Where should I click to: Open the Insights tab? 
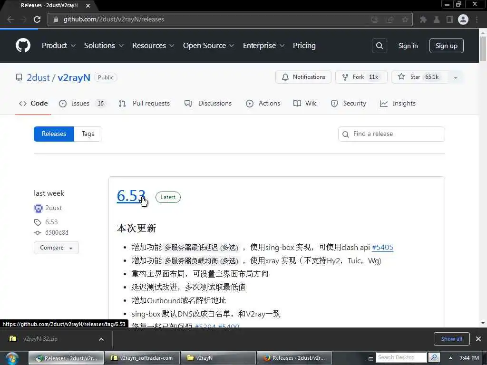(x=398, y=103)
